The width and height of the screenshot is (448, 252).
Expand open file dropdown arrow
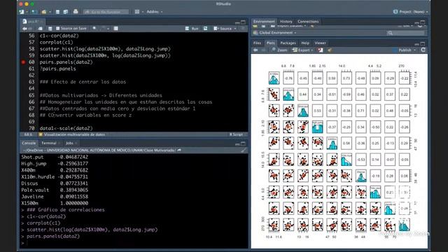(x=49, y=12)
